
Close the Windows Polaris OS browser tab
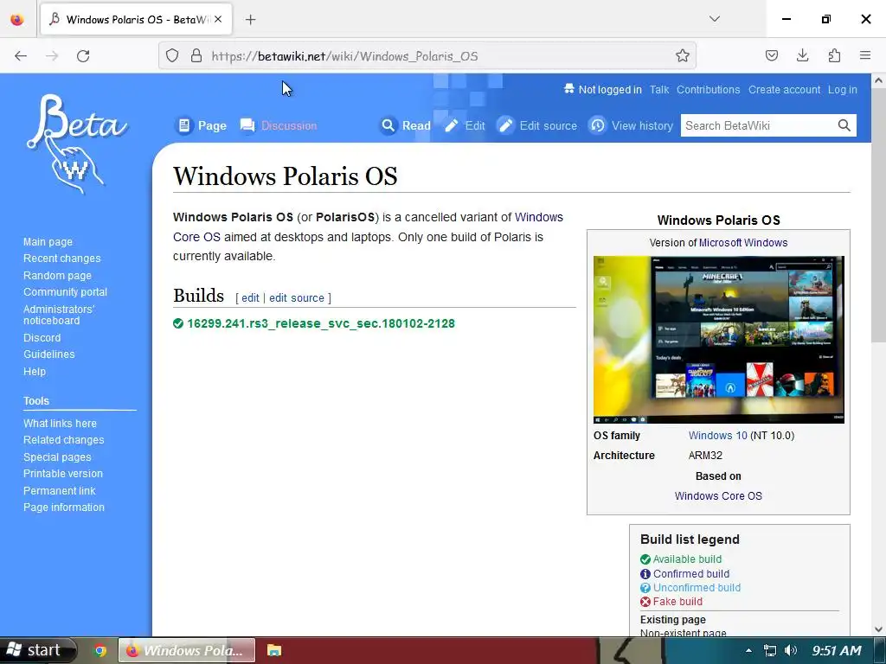click(218, 19)
